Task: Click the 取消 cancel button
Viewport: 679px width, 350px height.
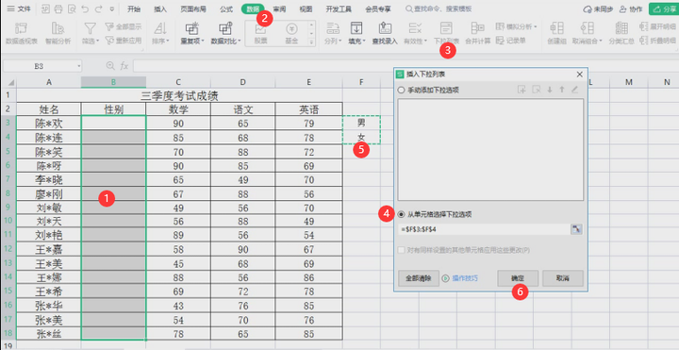Action: [x=562, y=278]
